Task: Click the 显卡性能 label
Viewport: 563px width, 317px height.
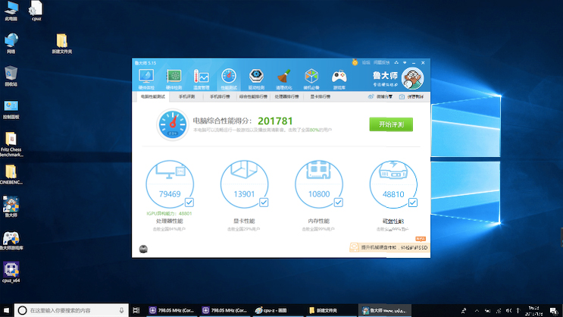Action: pyautogui.click(x=244, y=221)
